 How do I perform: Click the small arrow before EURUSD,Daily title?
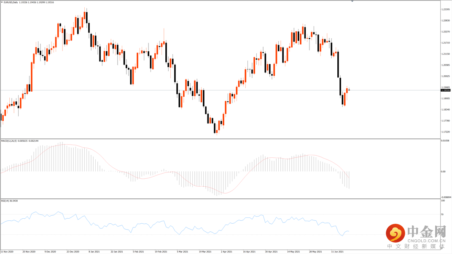click(2, 2)
